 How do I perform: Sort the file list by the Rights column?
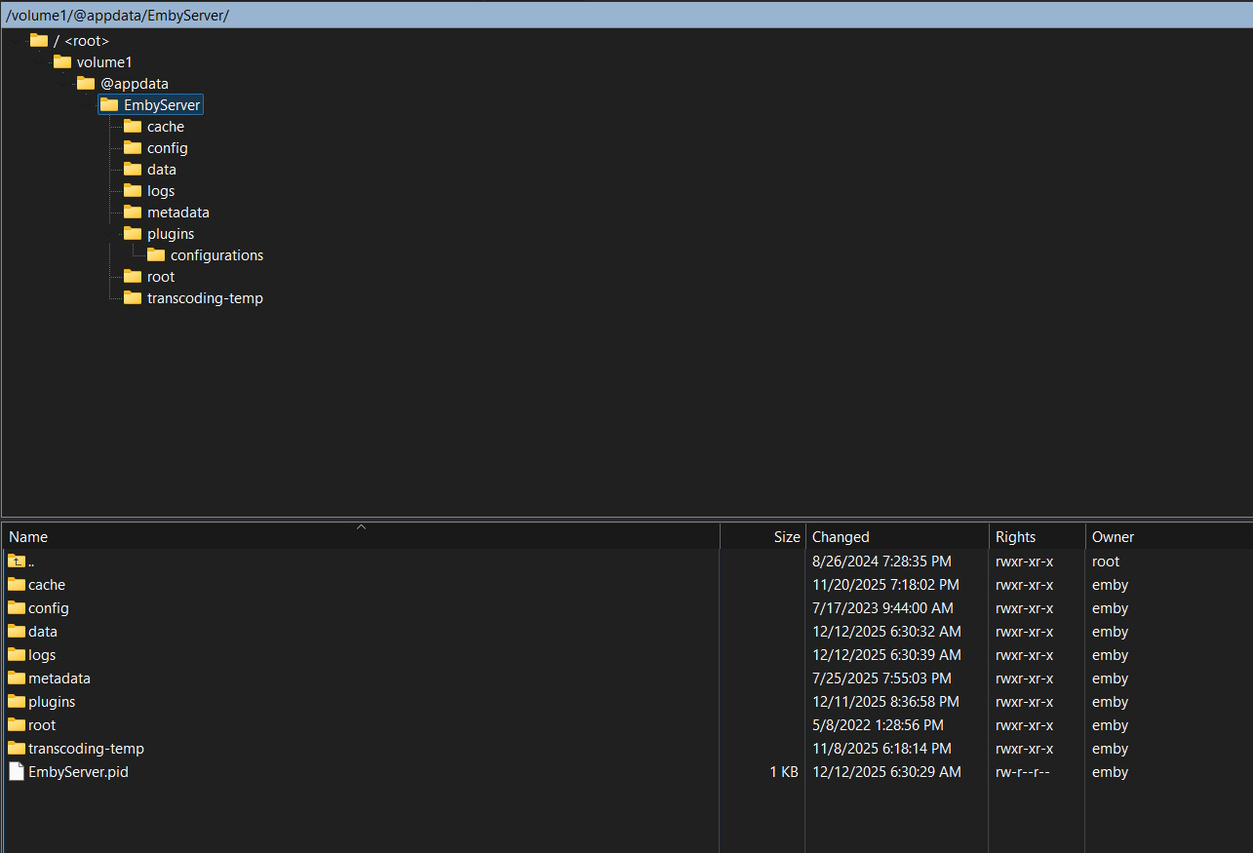(x=1038, y=536)
